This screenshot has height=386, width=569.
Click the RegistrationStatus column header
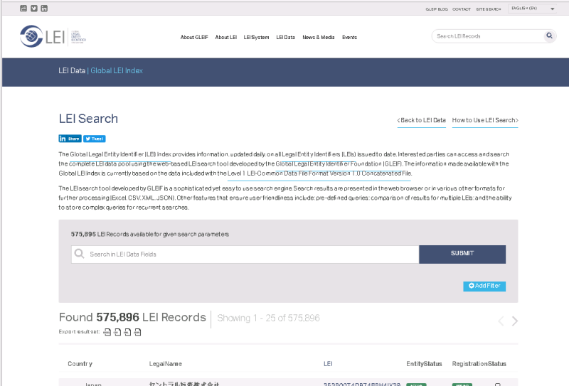pyautogui.click(x=479, y=364)
